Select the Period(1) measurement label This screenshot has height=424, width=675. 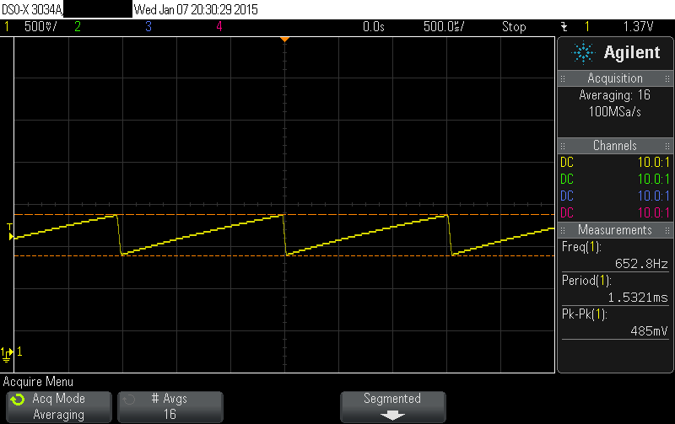click(x=586, y=281)
